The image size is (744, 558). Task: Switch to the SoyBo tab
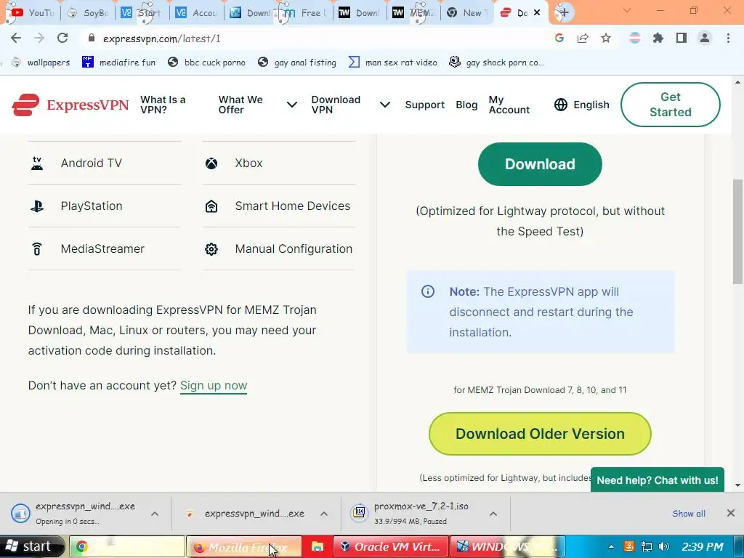pos(88,13)
